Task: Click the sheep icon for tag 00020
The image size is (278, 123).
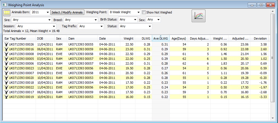Action: point(6,78)
